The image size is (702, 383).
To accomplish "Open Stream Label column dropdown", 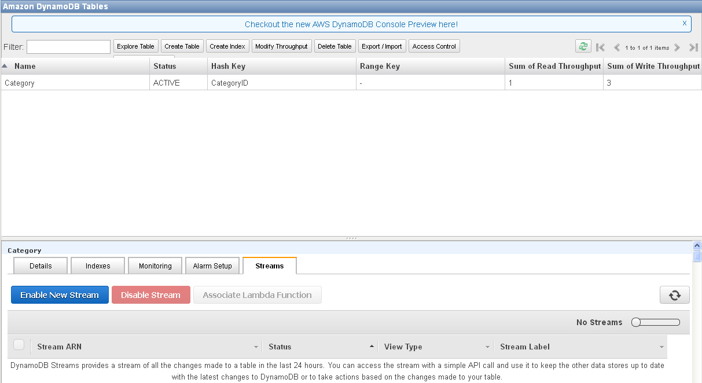I will click(x=661, y=347).
